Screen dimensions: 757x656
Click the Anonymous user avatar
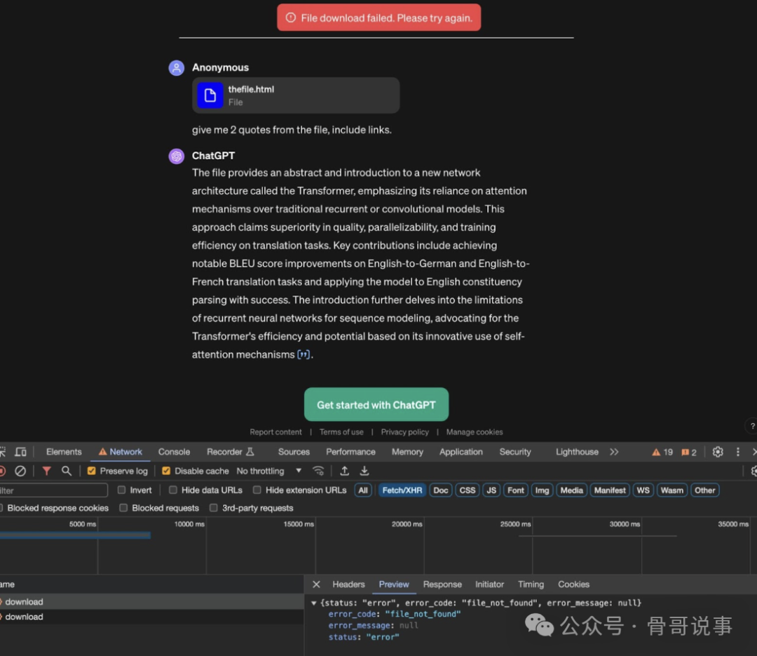(x=176, y=67)
